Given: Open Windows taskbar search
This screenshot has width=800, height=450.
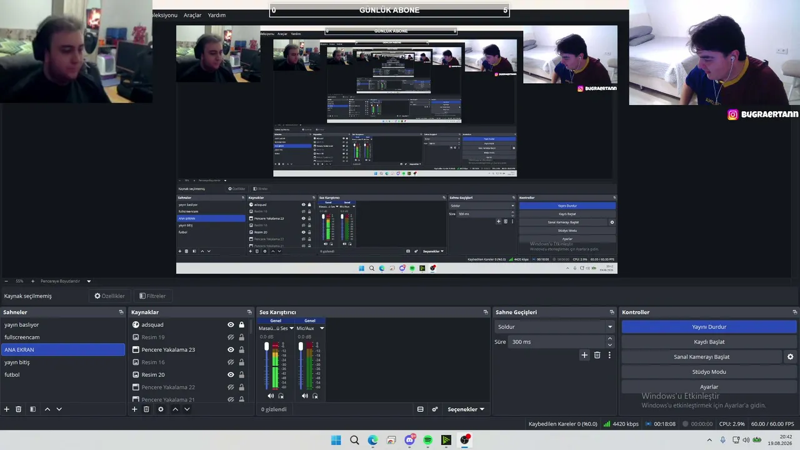Looking at the screenshot, I should (x=354, y=440).
